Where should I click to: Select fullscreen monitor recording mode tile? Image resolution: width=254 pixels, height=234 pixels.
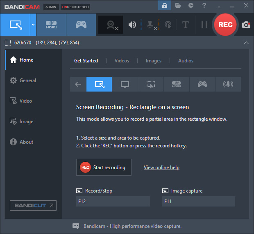click(125, 84)
